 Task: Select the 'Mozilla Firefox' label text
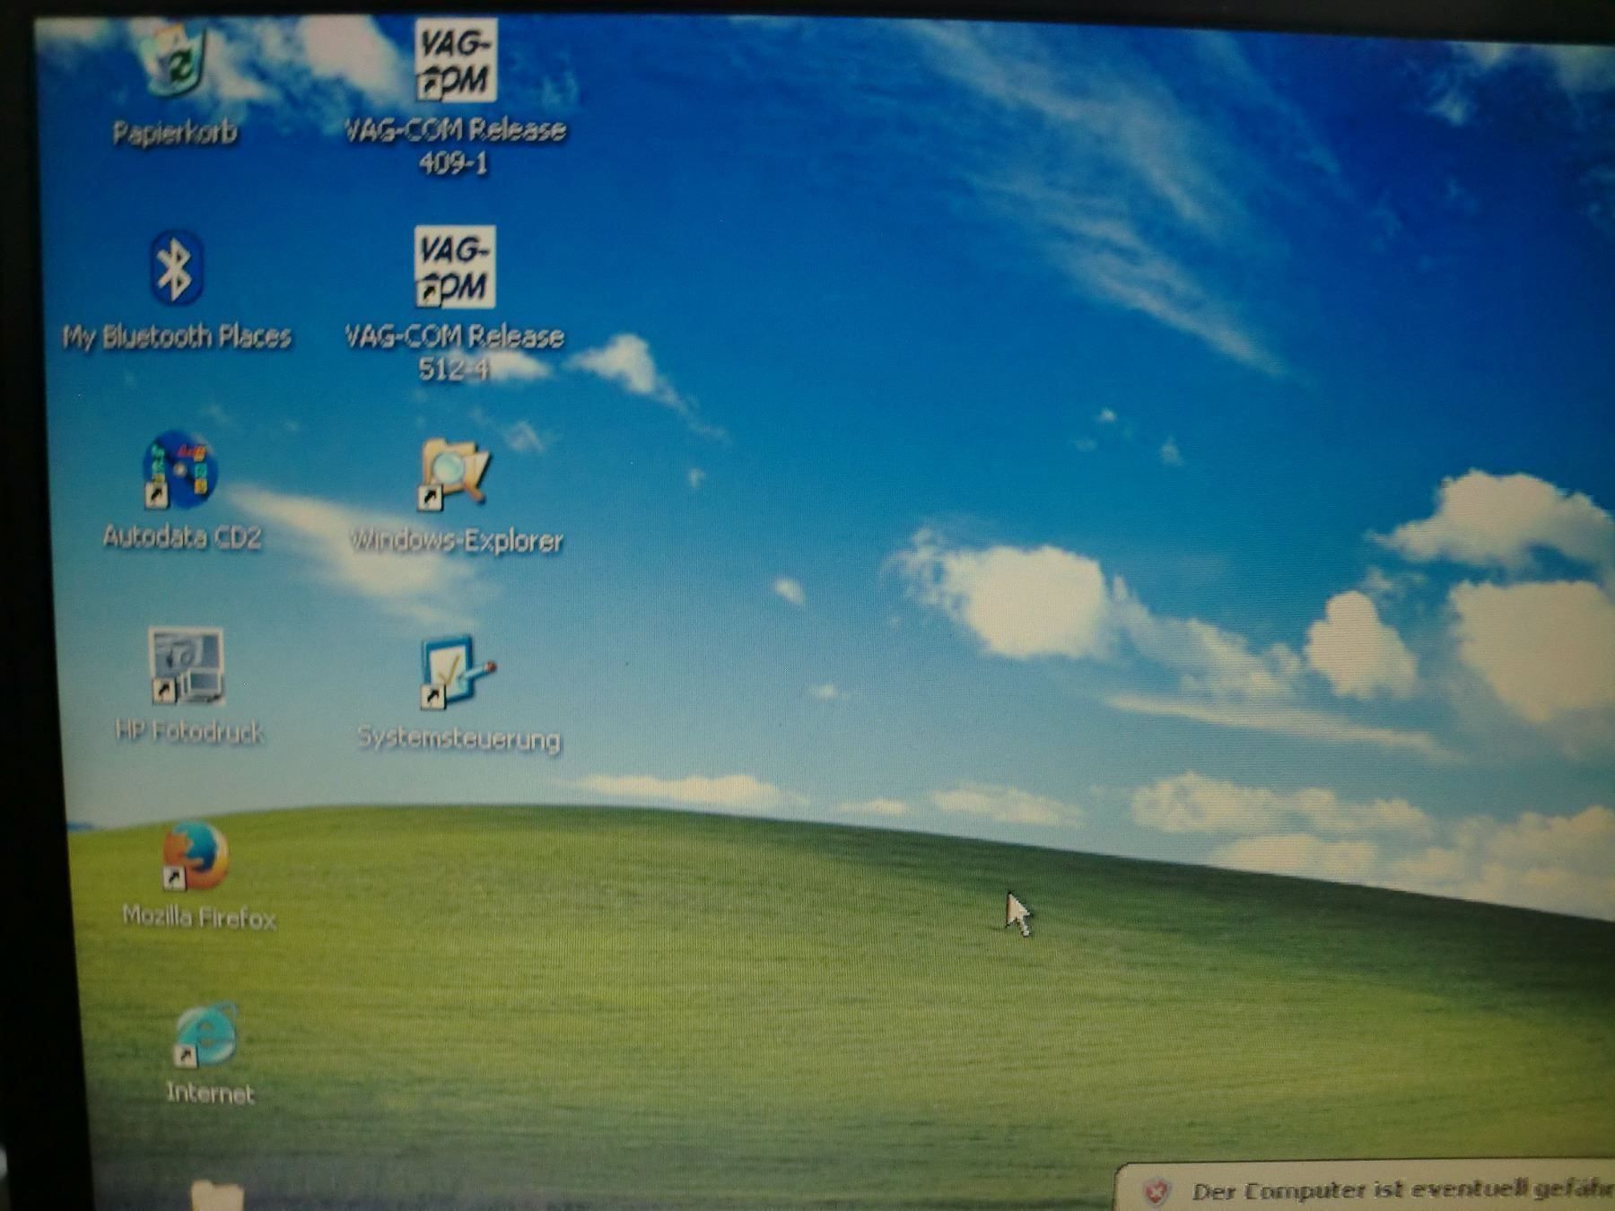198,917
